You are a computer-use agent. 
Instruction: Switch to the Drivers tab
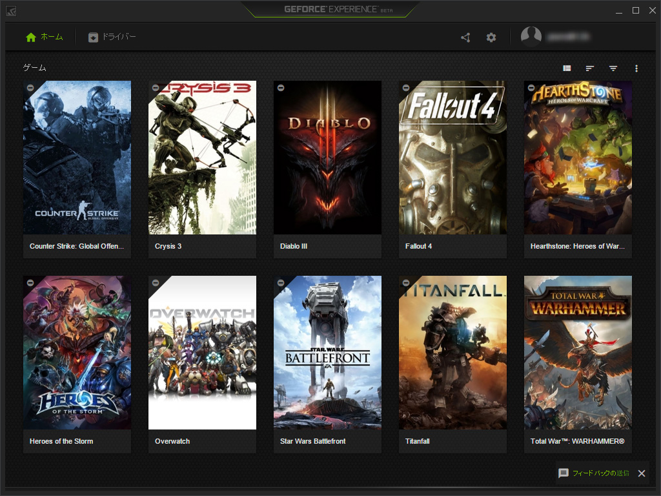[112, 37]
